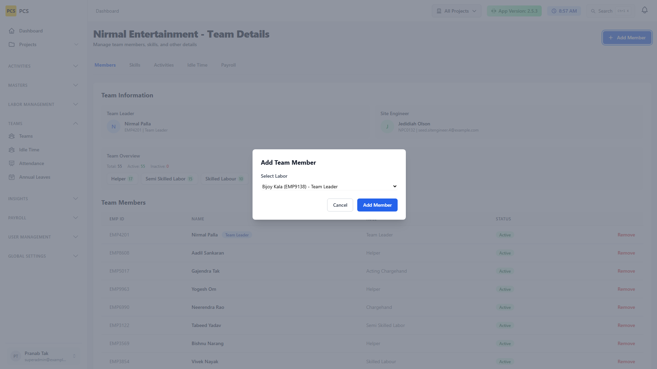Click the Idle Time sidebar icon
Screen dimensions: 657x369
click(x=12, y=150)
